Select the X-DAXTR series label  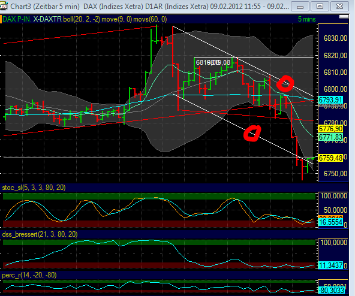[x=47, y=19]
